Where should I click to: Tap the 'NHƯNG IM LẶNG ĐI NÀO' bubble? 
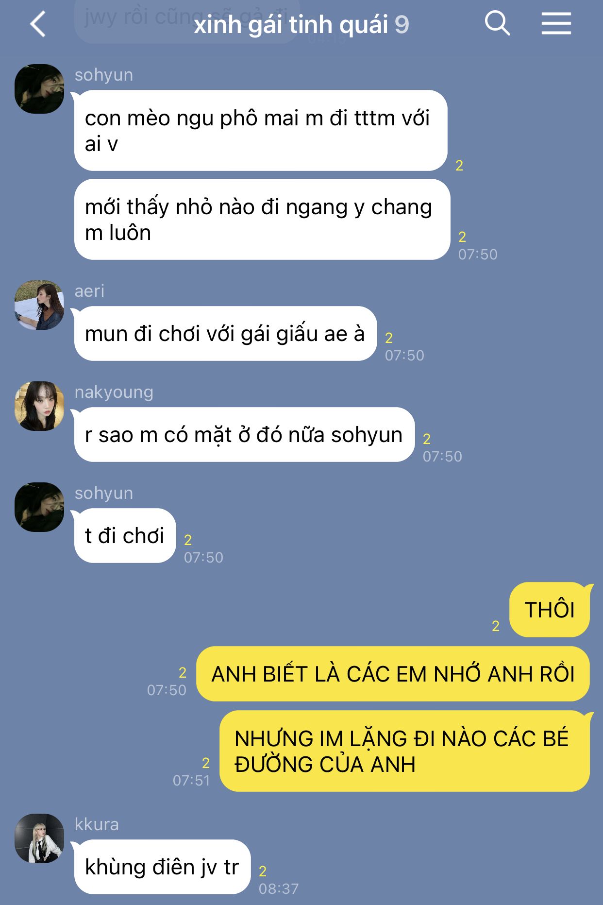(x=404, y=751)
